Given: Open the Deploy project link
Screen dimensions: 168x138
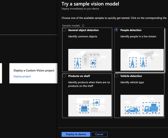Looking at the screenshot, I should (x=22, y=76).
